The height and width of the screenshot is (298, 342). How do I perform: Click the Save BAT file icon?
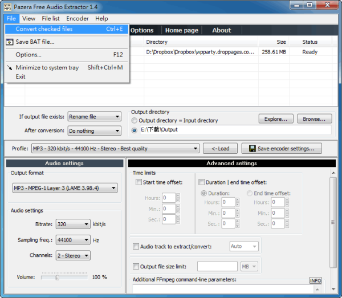[x=10, y=42]
